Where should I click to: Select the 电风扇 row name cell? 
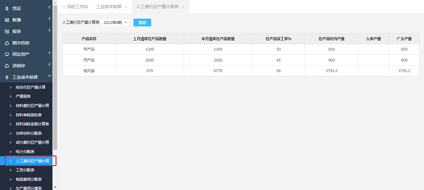tap(89, 71)
